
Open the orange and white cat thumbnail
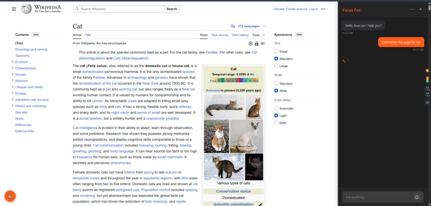pyautogui.click(x=217, y=136)
